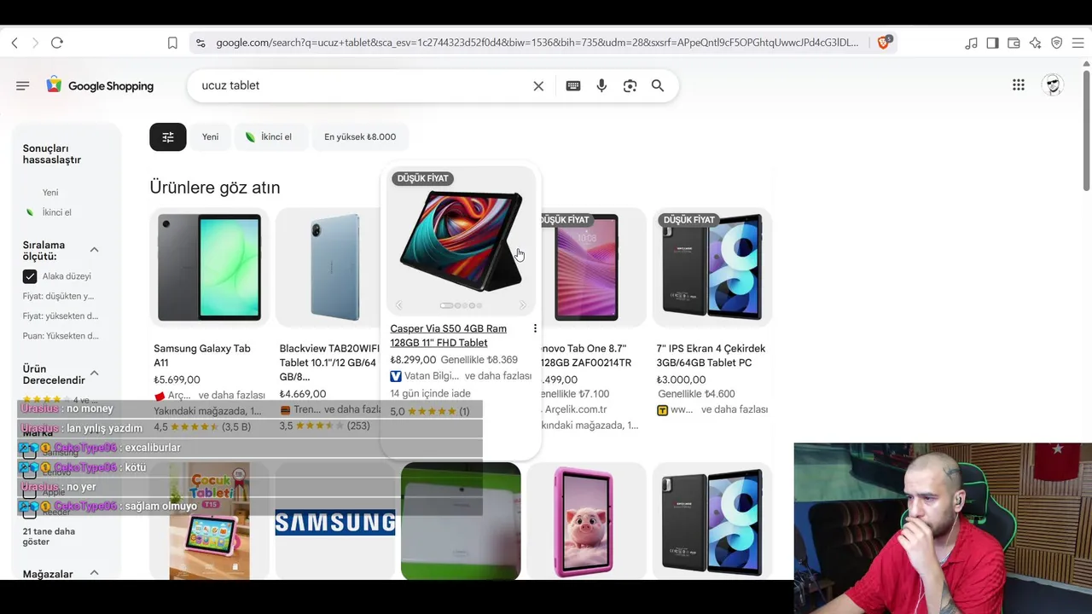
Task: Open the Çocuk Tableti product image
Action: [209, 522]
